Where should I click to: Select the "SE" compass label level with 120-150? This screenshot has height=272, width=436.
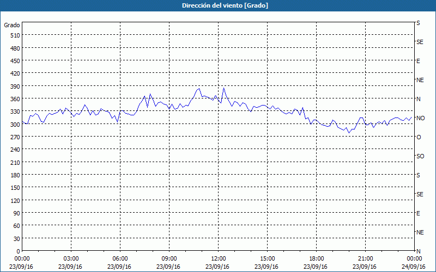click(420, 195)
